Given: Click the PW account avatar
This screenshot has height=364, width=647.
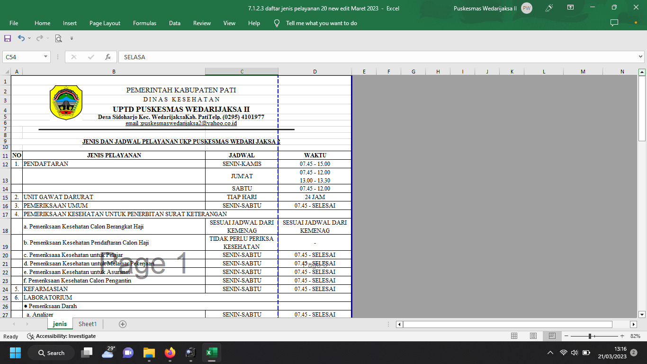Looking at the screenshot, I should coord(527,8).
